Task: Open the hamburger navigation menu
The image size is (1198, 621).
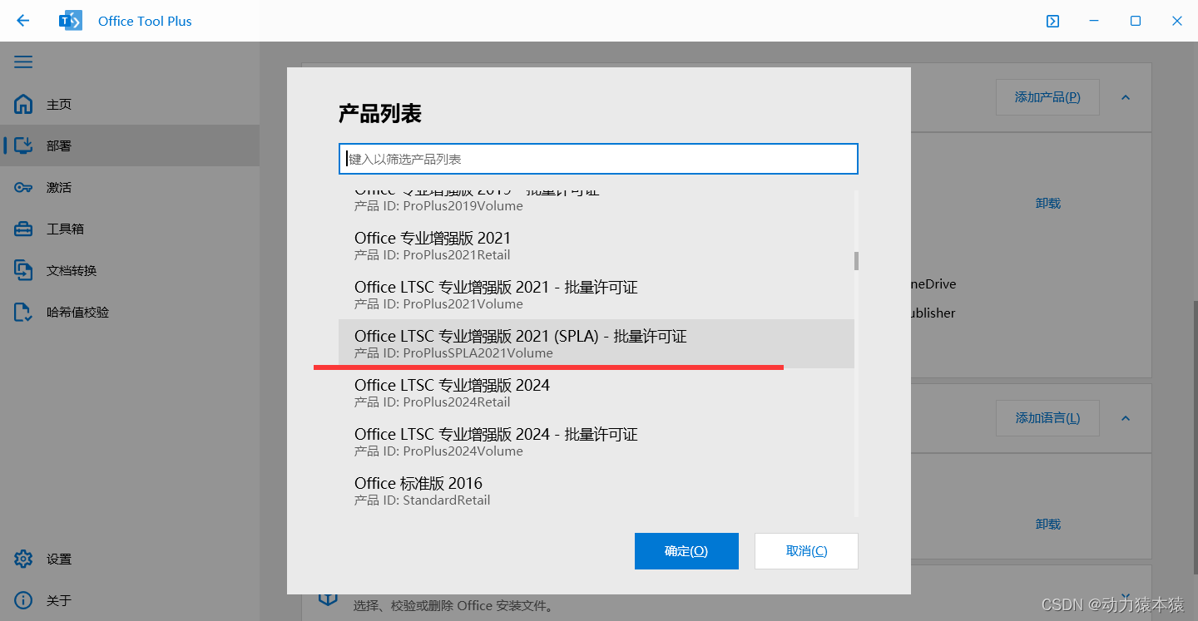Action: click(x=23, y=62)
